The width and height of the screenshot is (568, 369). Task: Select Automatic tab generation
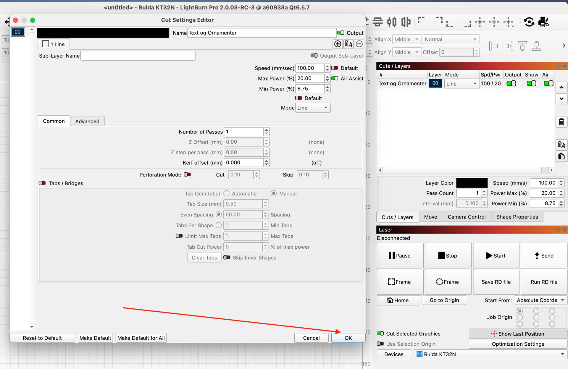click(x=227, y=193)
